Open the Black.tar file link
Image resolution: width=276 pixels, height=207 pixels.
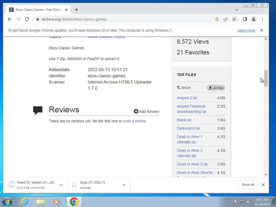coord(184,120)
